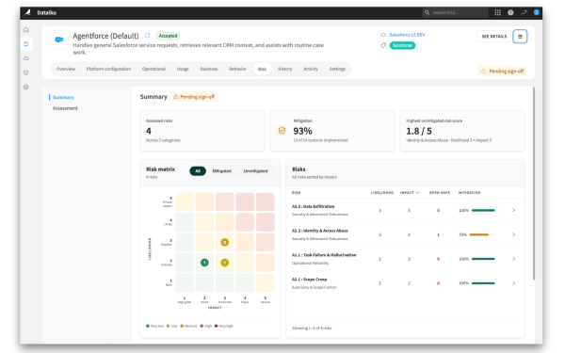This screenshot has height=353, width=565.
Task: Click the tag icon beside functional
Action: click(x=383, y=45)
